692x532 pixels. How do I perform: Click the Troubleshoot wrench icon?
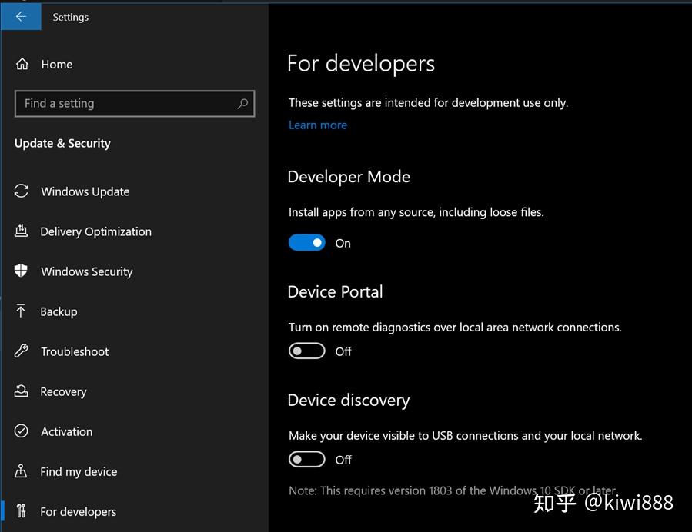22,351
